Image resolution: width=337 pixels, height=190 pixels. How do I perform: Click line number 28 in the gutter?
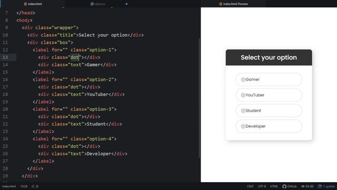[x=5, y=168]
